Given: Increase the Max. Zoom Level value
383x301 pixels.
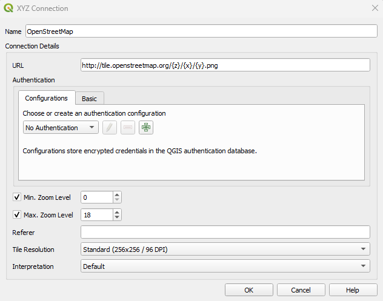Looking at the screenshot, I should click(117, 213).
